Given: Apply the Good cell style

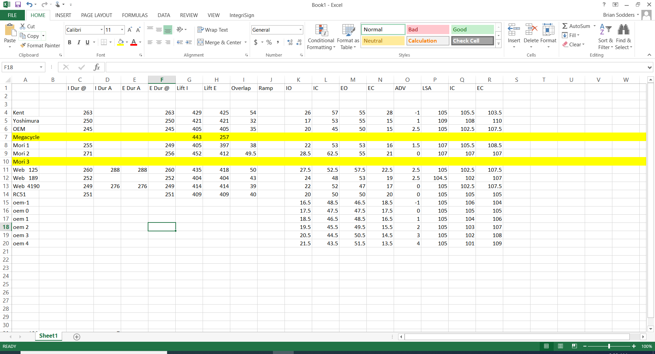Looking at the screenshot, I should point(472,29).
